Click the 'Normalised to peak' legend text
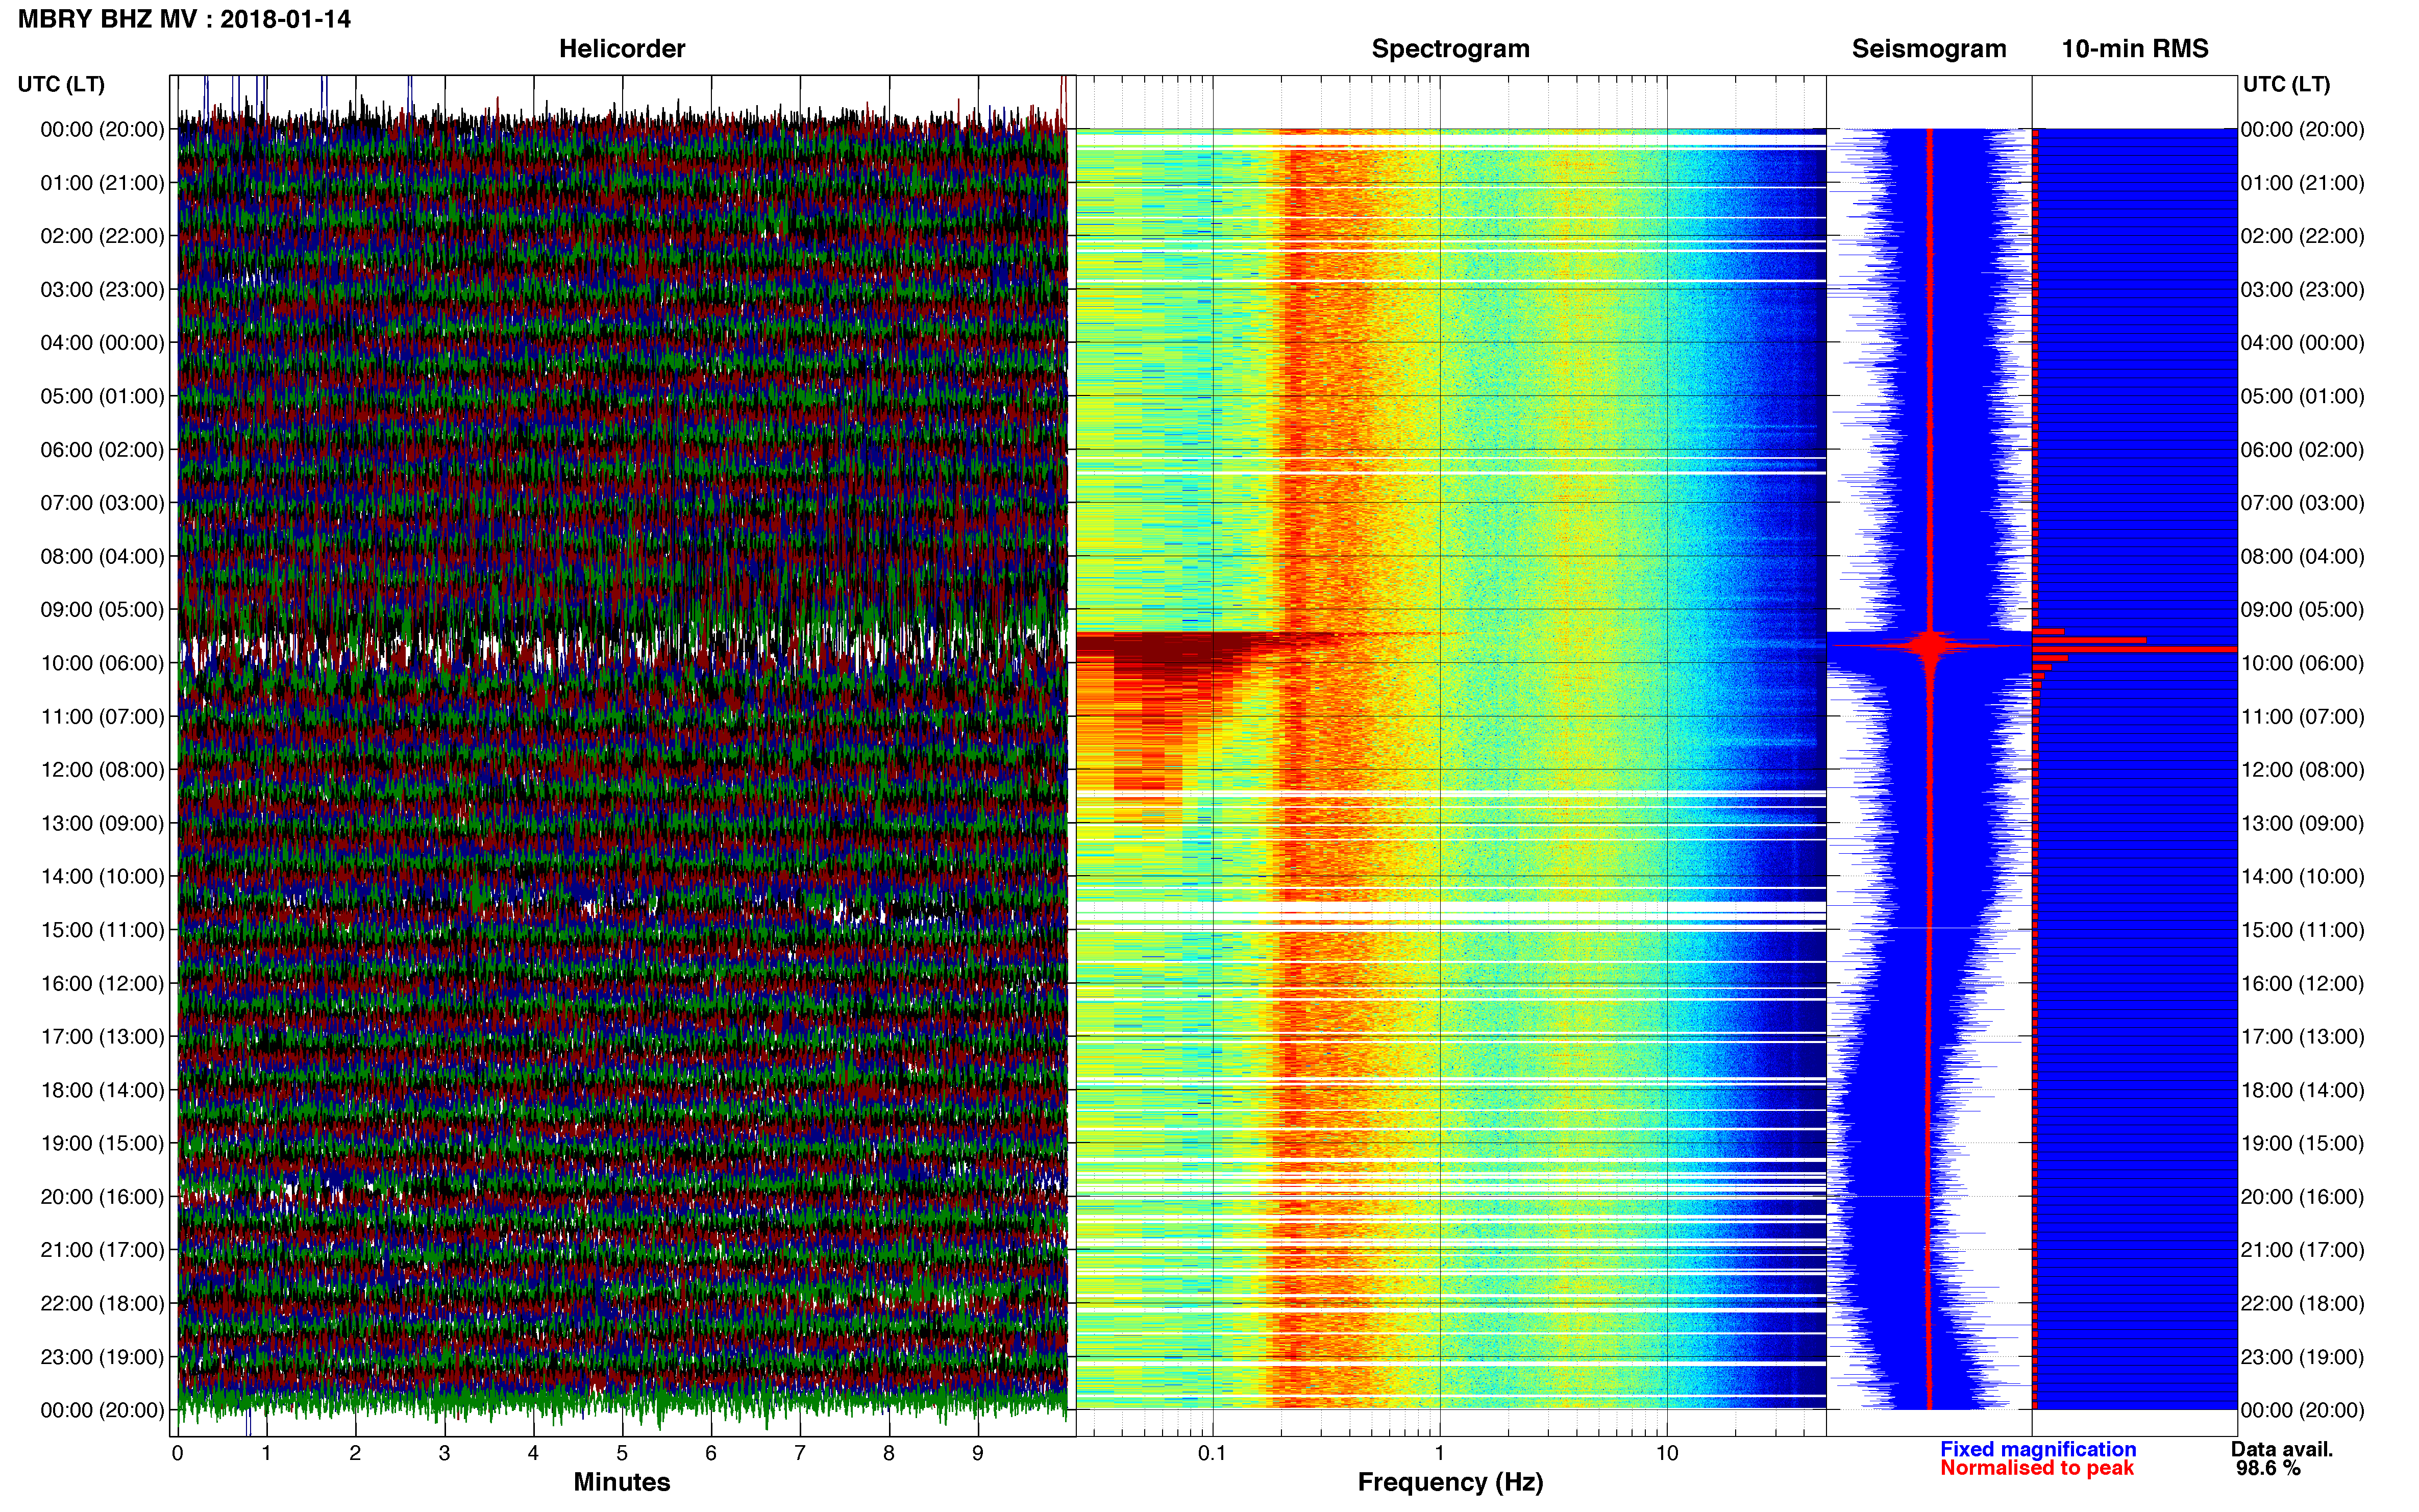Screen dimensions: 2419x1512 pos(2037,1468)
